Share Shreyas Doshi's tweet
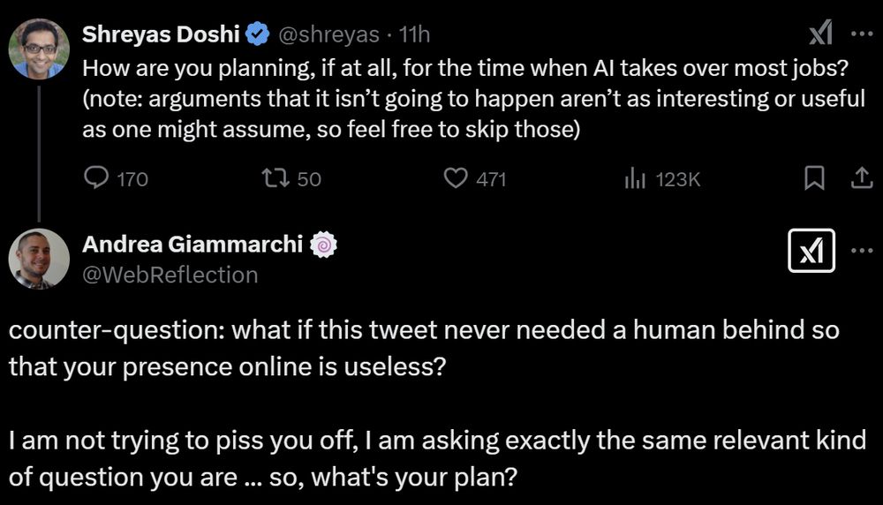The height and width of the screenshot is (505, 883). pos(860,178)
